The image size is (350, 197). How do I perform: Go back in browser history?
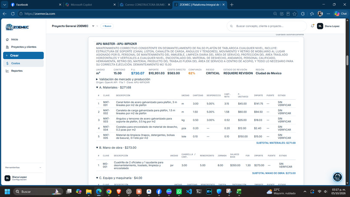pos(5,14)
